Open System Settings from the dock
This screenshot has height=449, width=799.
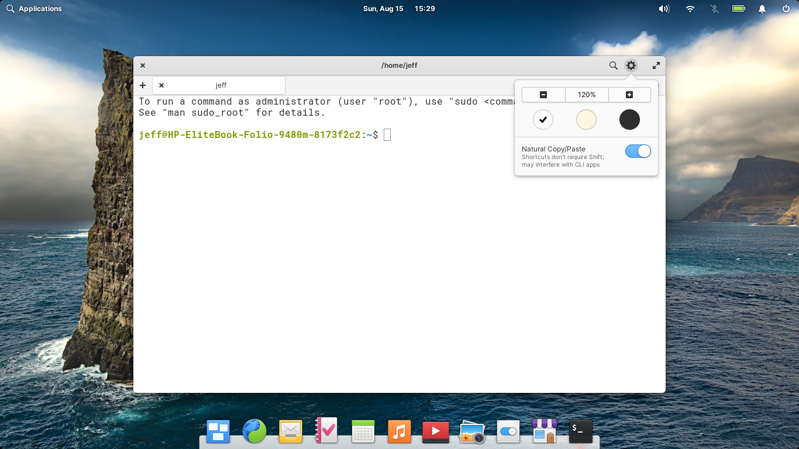point(508,431)
